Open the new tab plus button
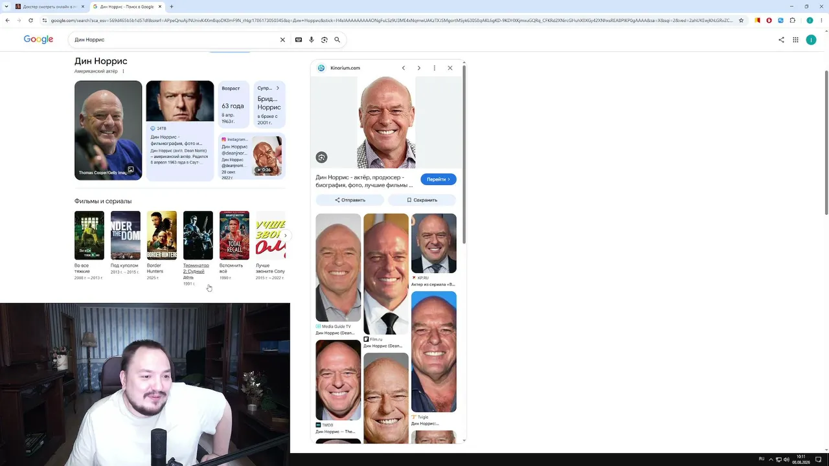The width and height of the screenshot is (829, 466). (x=172, y=6)
